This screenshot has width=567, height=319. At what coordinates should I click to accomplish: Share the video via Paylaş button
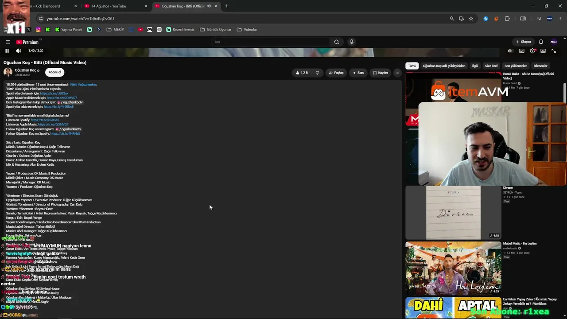[336, 73]
